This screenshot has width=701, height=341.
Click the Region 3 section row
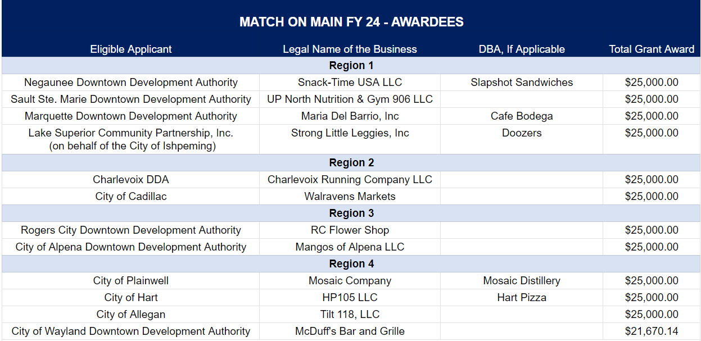(x=351, y=213)
